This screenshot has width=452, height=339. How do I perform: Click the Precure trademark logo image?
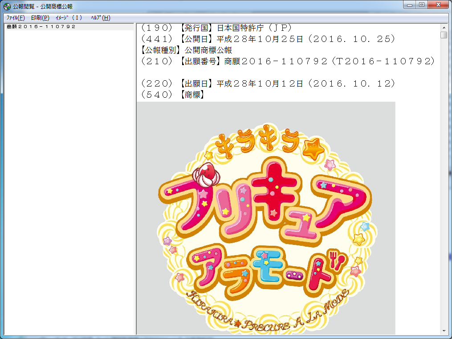click(266, 218)
